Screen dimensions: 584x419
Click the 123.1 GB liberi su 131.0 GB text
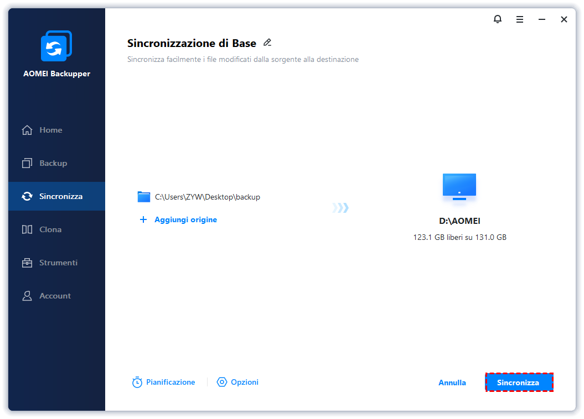[459, 237]
